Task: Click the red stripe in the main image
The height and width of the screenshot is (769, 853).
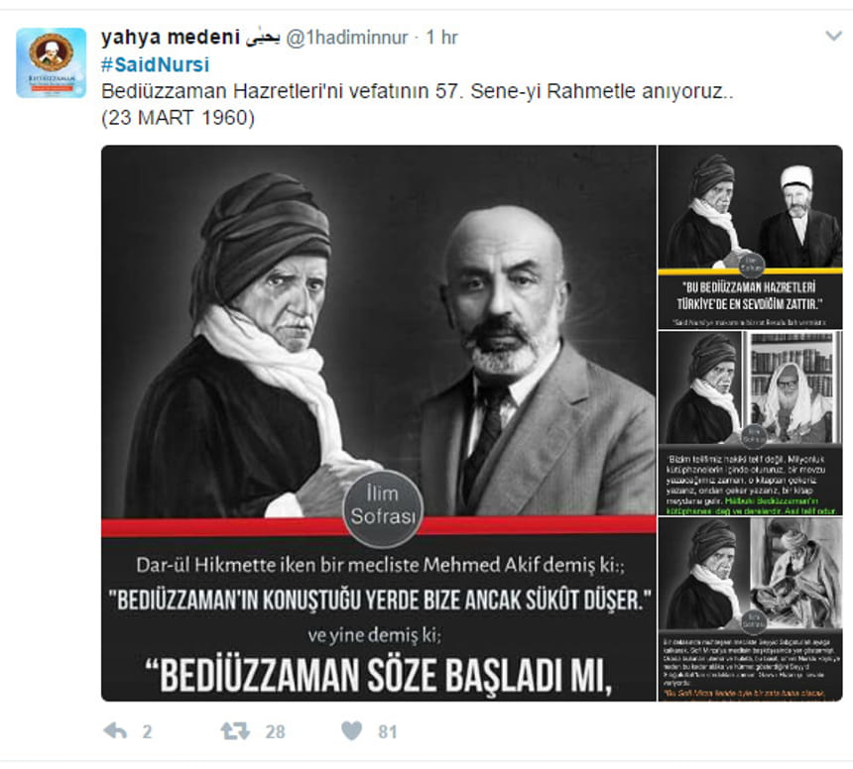Action: tap(379, 527)
